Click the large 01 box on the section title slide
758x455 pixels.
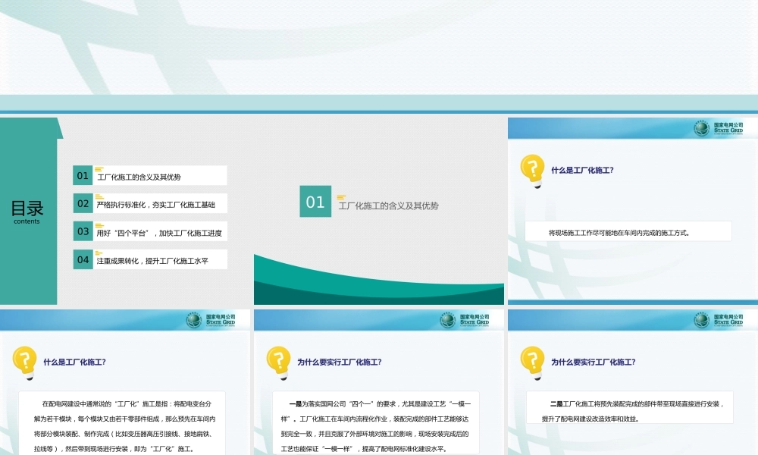[315, 202]
